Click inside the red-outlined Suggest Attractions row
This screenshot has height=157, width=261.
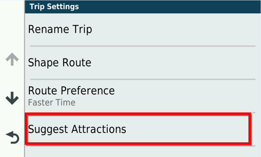coord(138,129)
